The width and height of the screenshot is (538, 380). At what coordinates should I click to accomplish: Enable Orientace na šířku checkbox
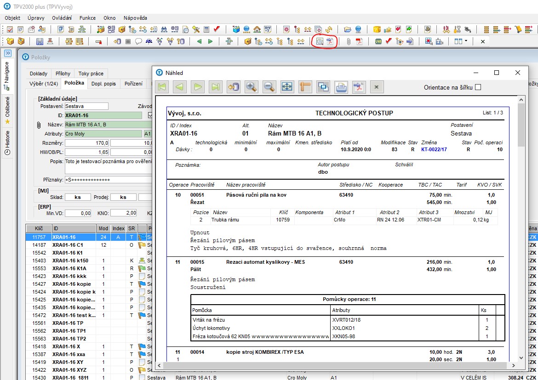(x=478, y=87)
